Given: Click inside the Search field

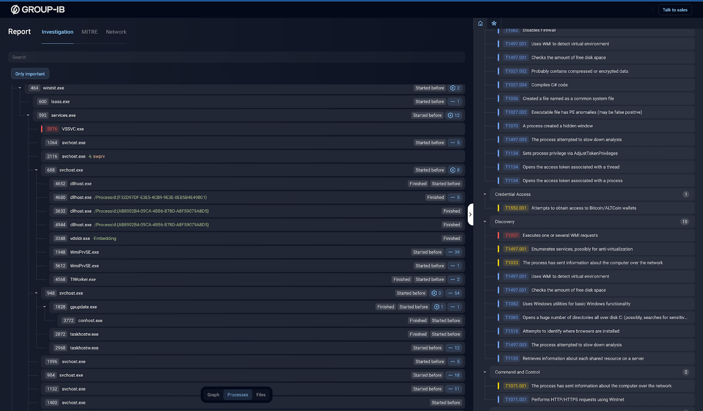Looking at the screenshot, I should point(176,57).
